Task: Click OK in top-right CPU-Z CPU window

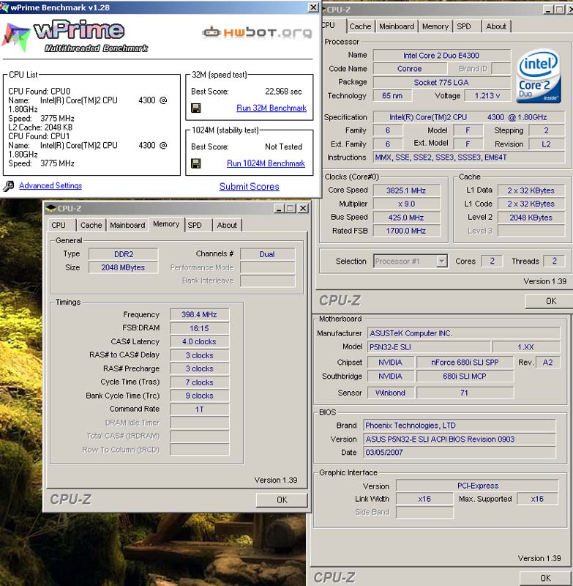Action: 550,301
